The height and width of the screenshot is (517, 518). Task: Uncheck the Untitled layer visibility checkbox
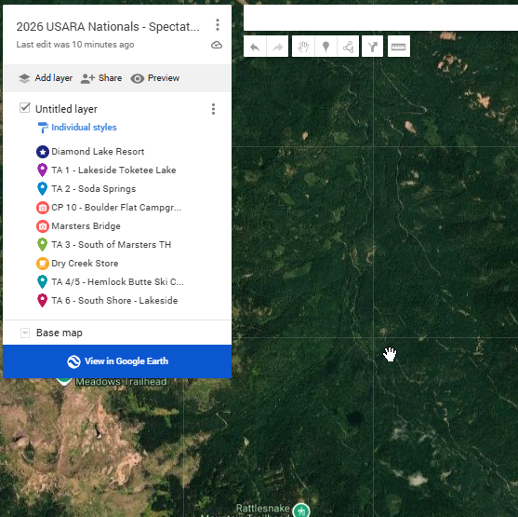[x=25, y=108]
